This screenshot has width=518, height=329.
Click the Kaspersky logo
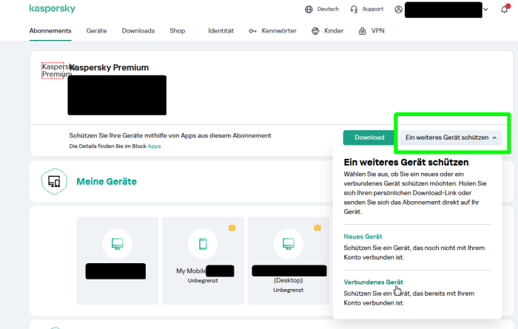click(x=53, y=9)
